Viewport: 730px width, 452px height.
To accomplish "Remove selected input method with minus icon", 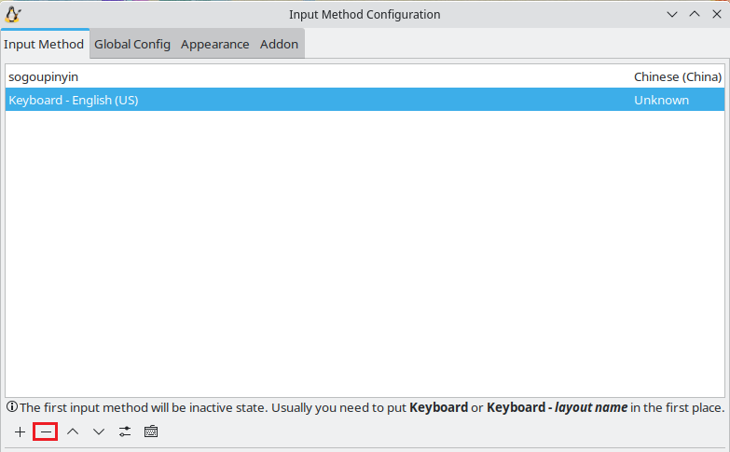I will (46, 432).
